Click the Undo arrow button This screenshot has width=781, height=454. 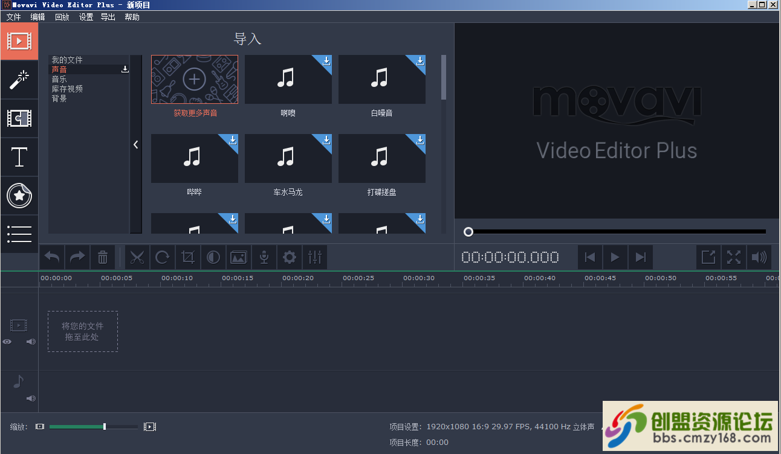pos(52,257)
